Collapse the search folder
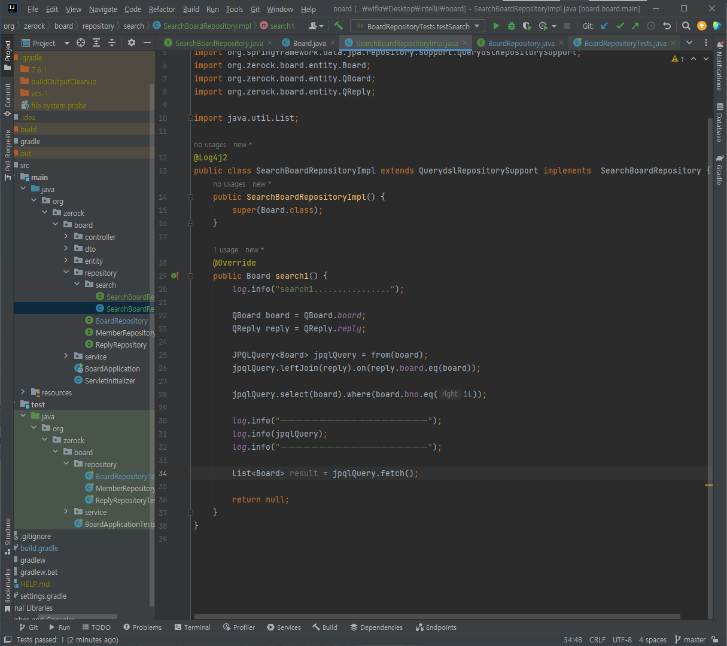 pos(77,285)
